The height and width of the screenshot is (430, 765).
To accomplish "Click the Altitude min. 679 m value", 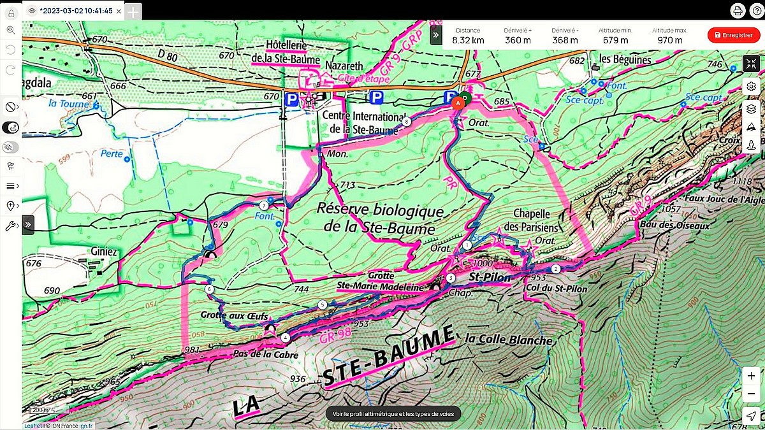I will [x=615, y=40].
